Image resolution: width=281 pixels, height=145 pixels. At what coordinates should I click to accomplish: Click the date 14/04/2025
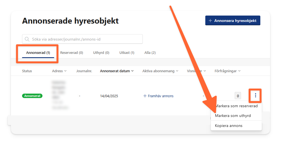point(109,96)
